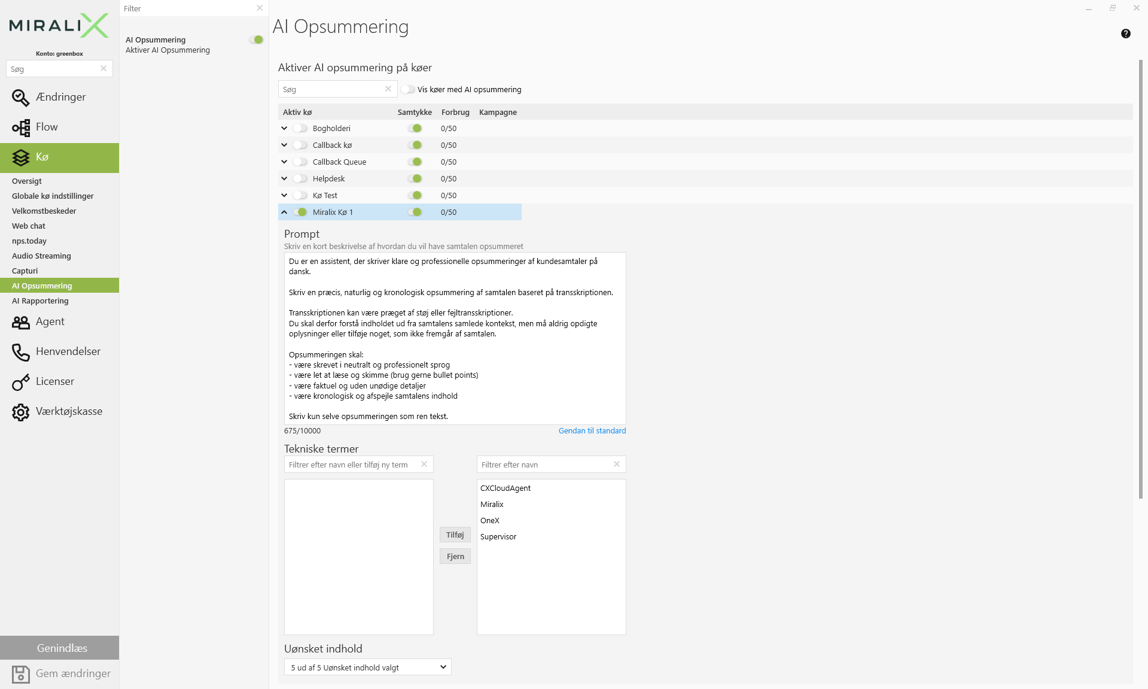Viewport: 1148px width, 689px height.
Task: Expand the Callback kø row
Action: [x=284, y=145]
